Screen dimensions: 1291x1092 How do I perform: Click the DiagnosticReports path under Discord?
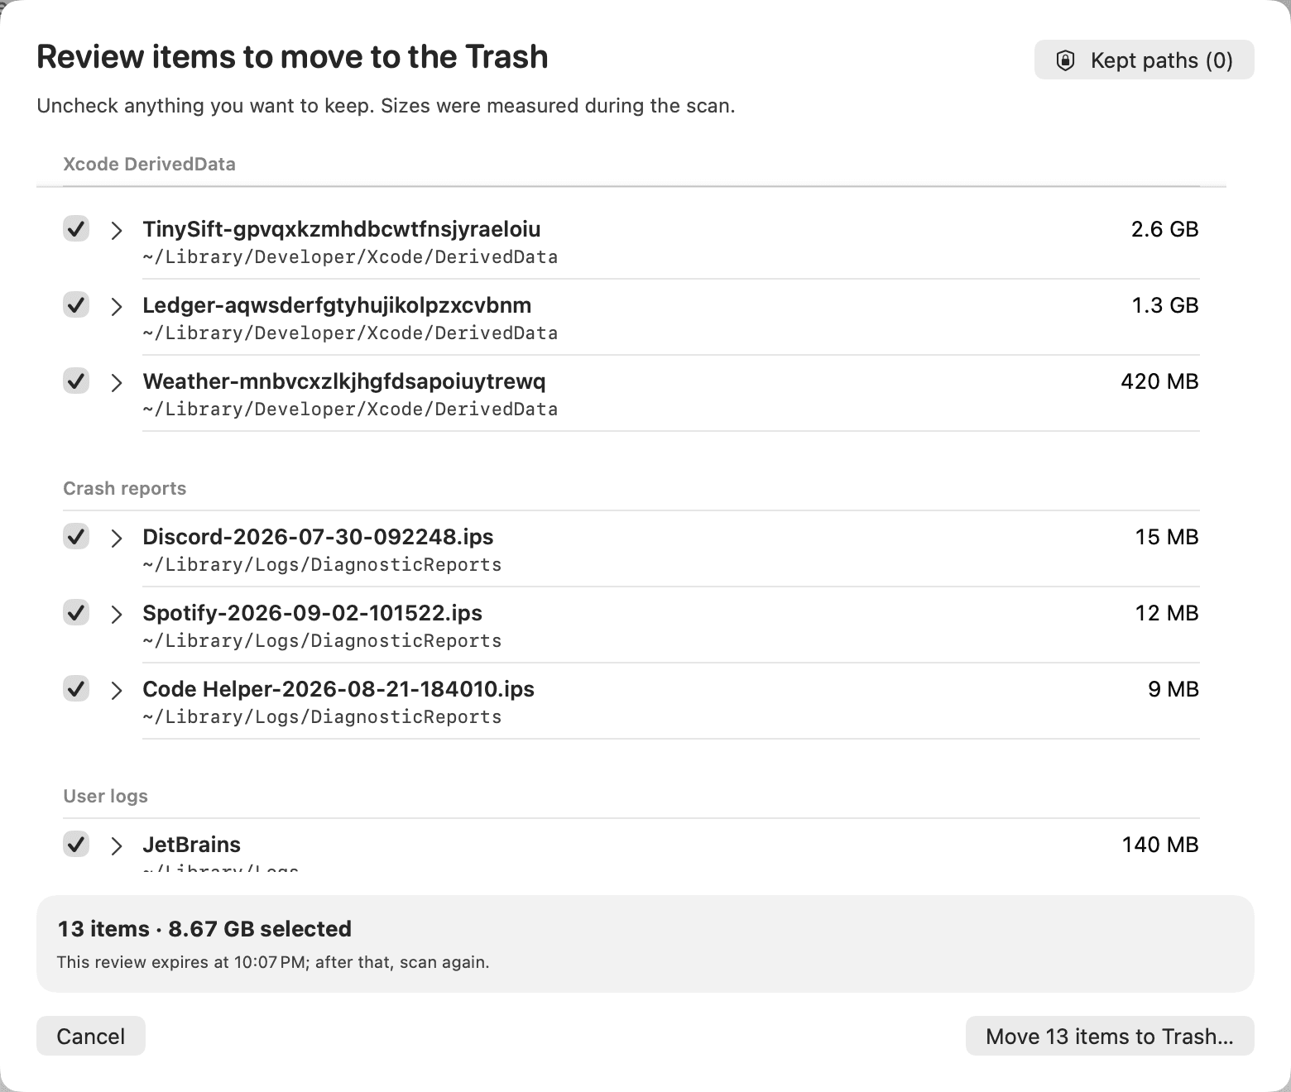pos(322,565)
